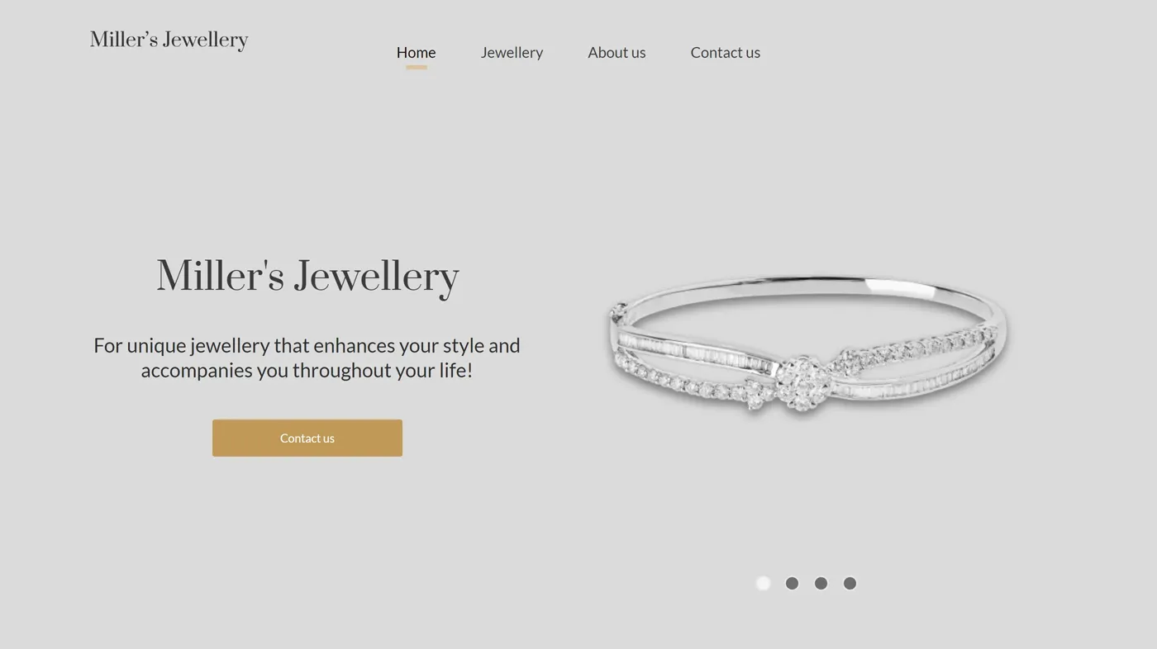Screen dimensions: 1157x649
Task: Click the unique jewellery tagline text
Action: (x=307, y=358)
